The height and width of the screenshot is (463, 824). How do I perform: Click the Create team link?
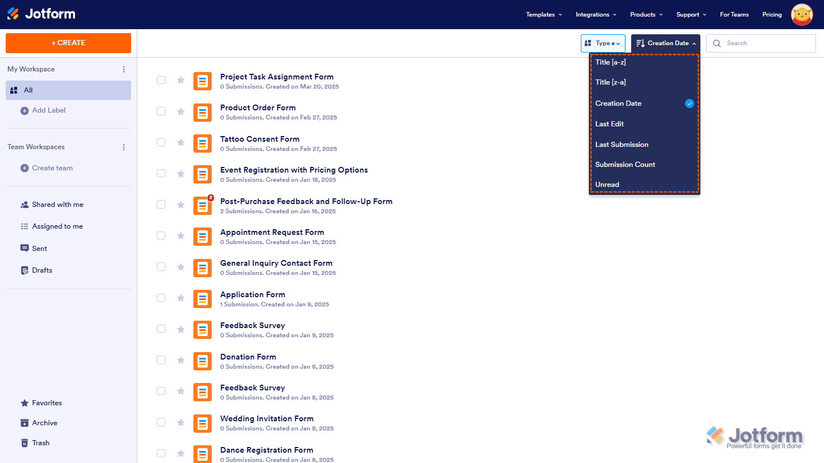pos(52,167)
